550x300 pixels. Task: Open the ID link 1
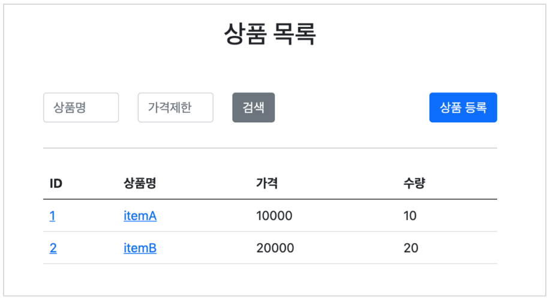(x=52, y=216)
